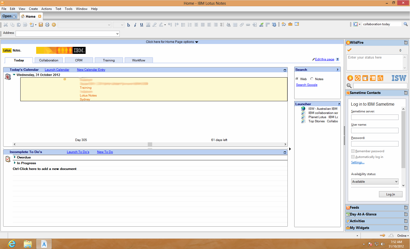Viewport: 410px width, 249px height.
Task: Open the Actions menu
Action: 47,9
